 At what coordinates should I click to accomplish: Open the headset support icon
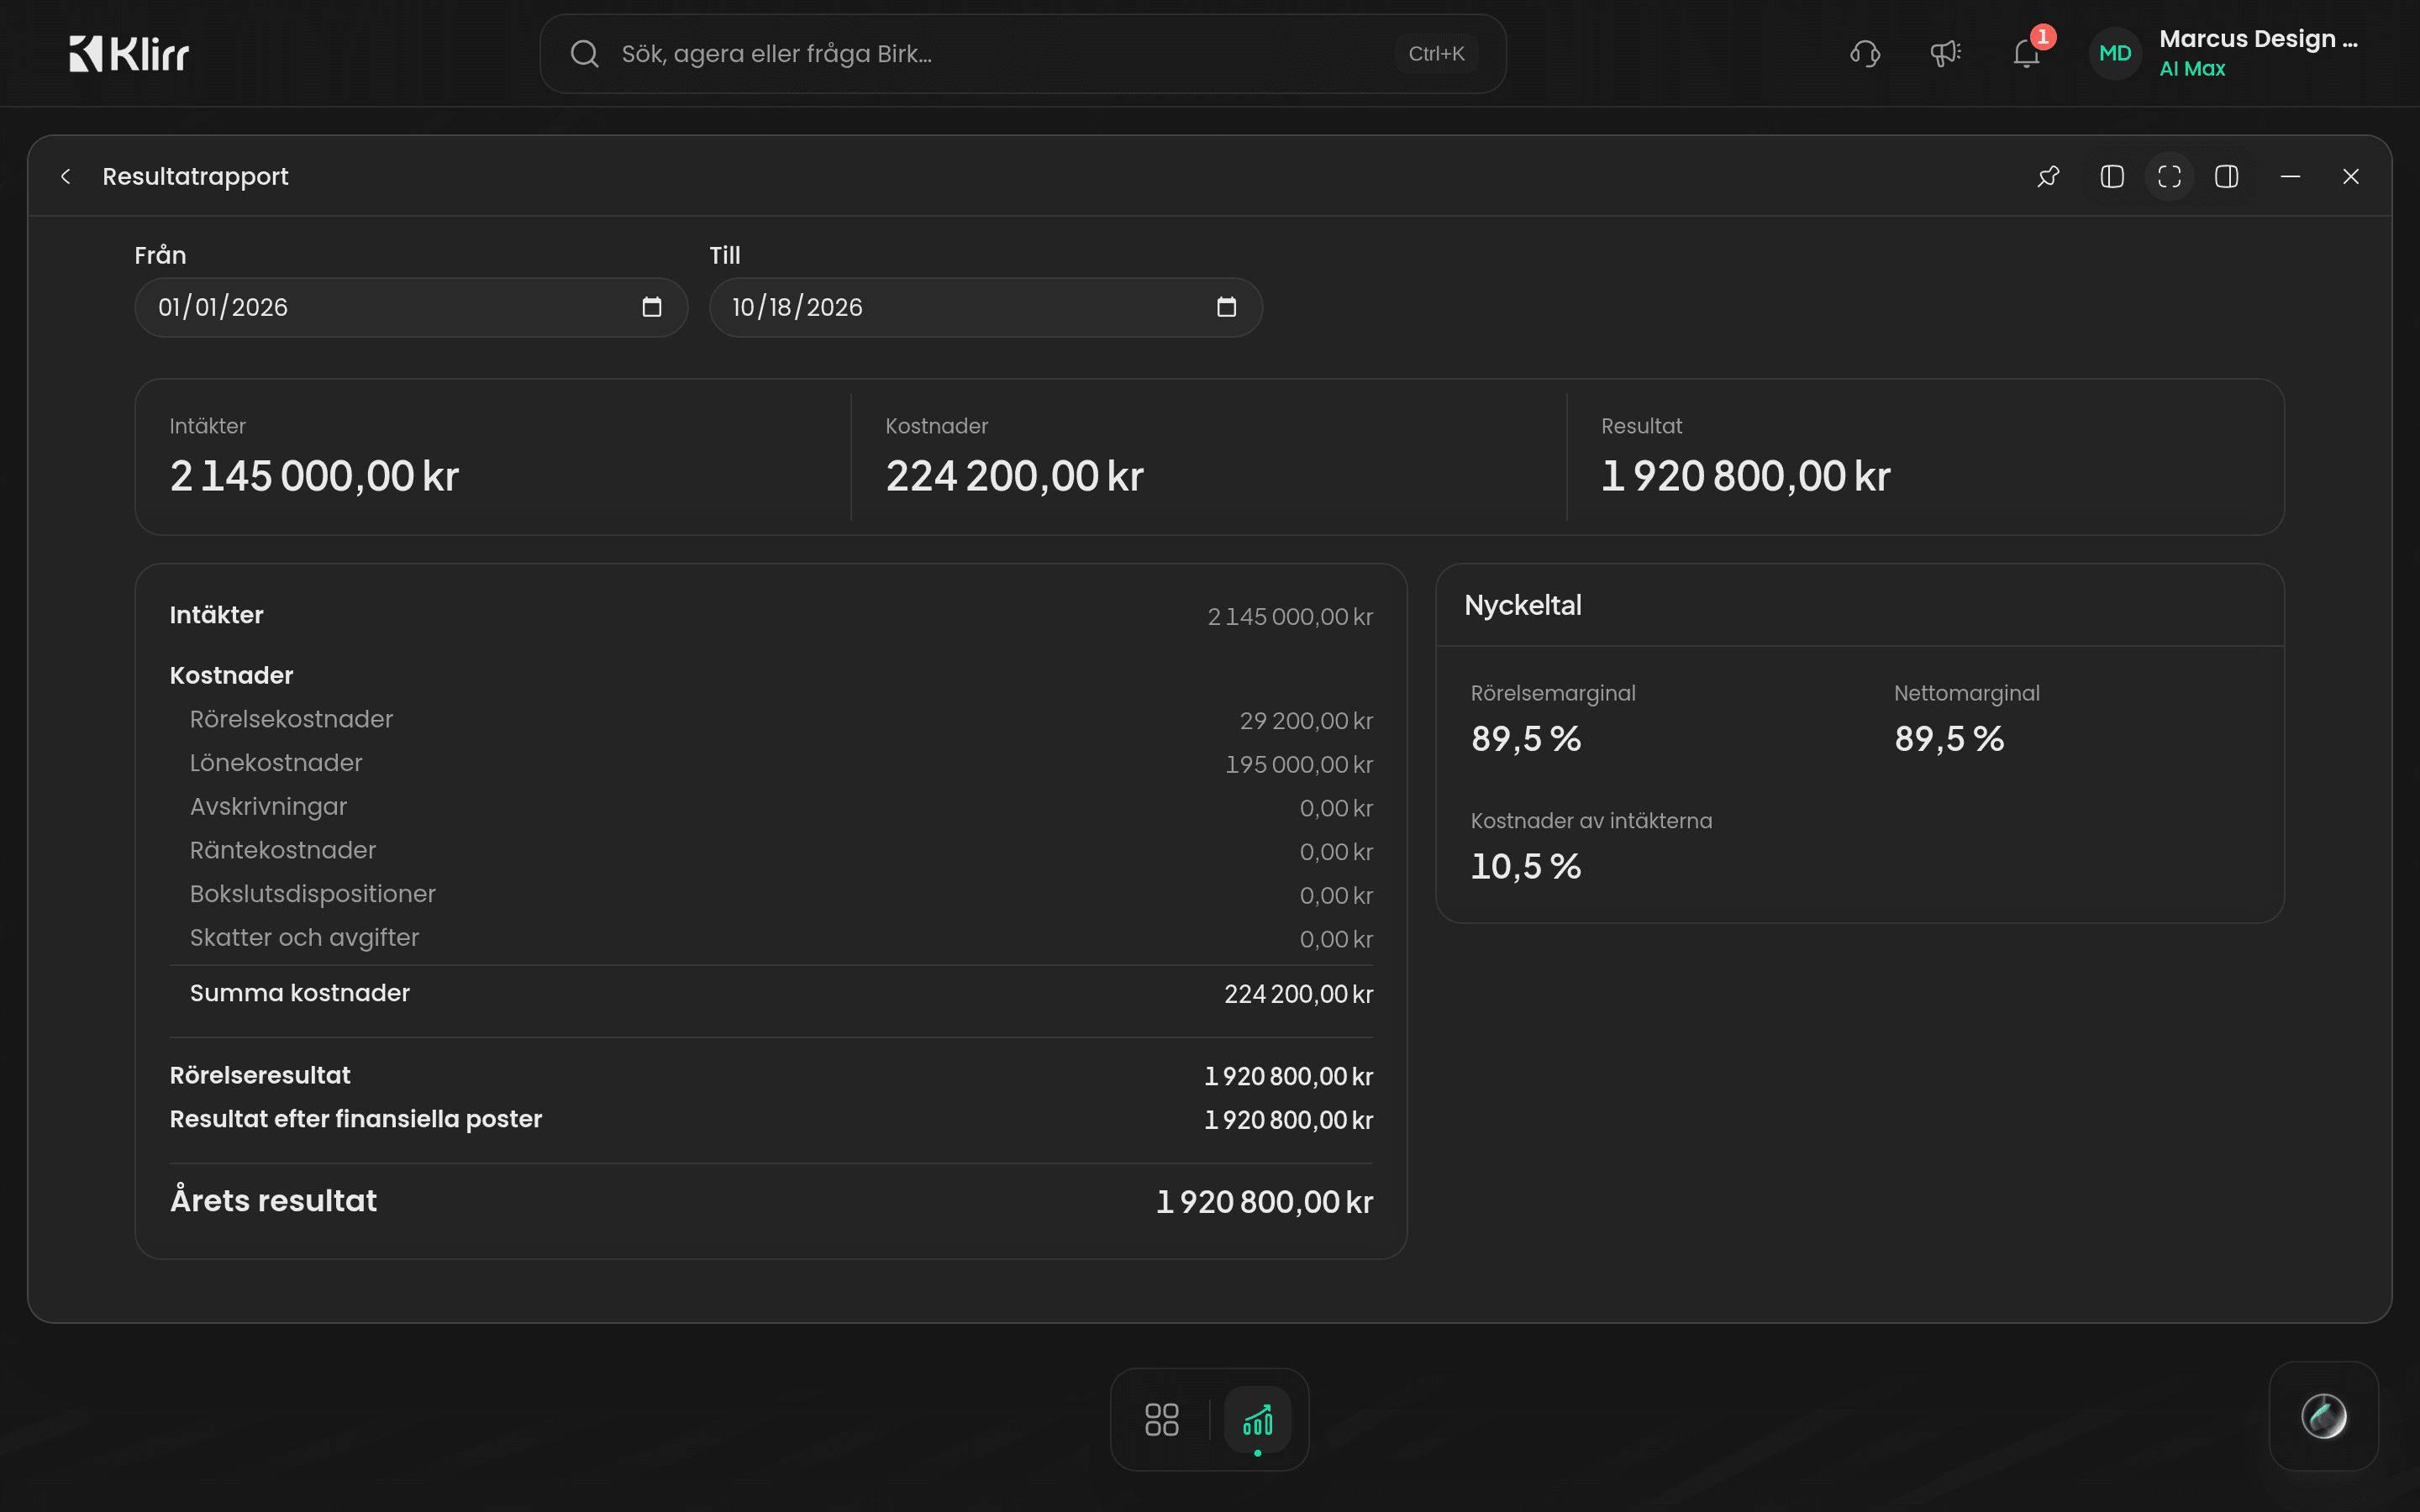1865,54
